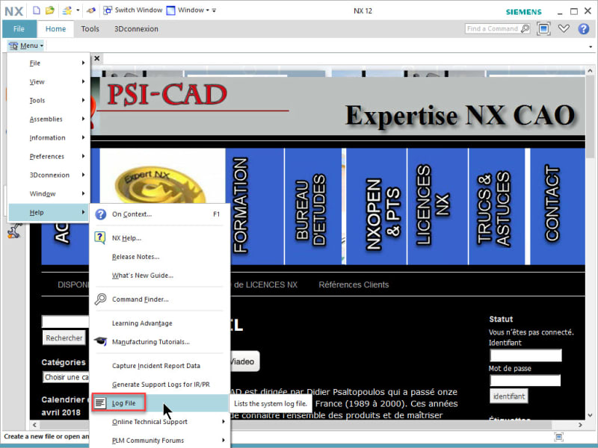The width and height of the screenshot is (598, 448).
Task: Choose Command Finder... menu entry
Action: pyautogui.click(x=159, y=299)
